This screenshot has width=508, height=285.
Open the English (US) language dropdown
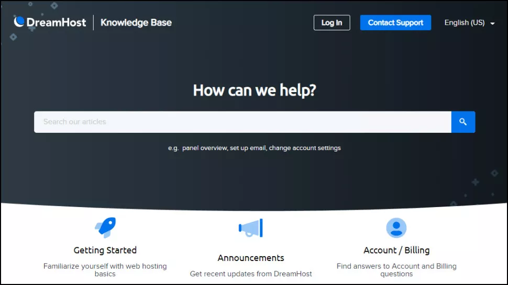tap(469, 22)
